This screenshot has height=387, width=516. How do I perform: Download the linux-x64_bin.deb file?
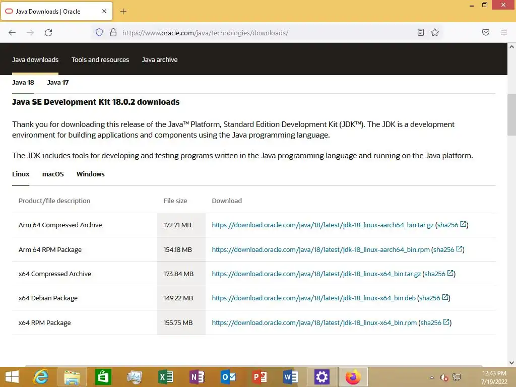pos(313,298)
